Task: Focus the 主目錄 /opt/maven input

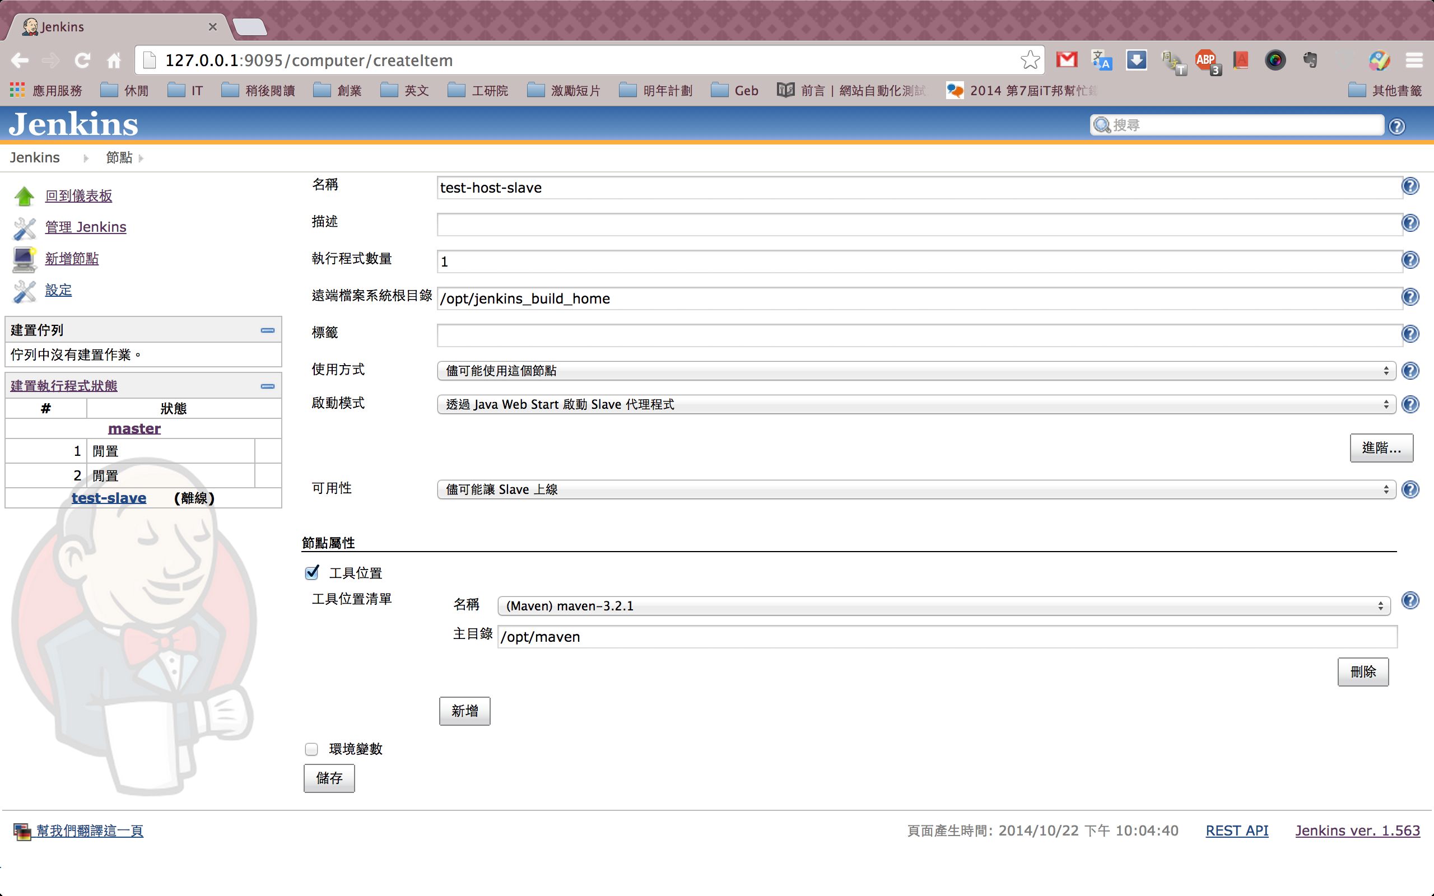Action: coord(948,637)
